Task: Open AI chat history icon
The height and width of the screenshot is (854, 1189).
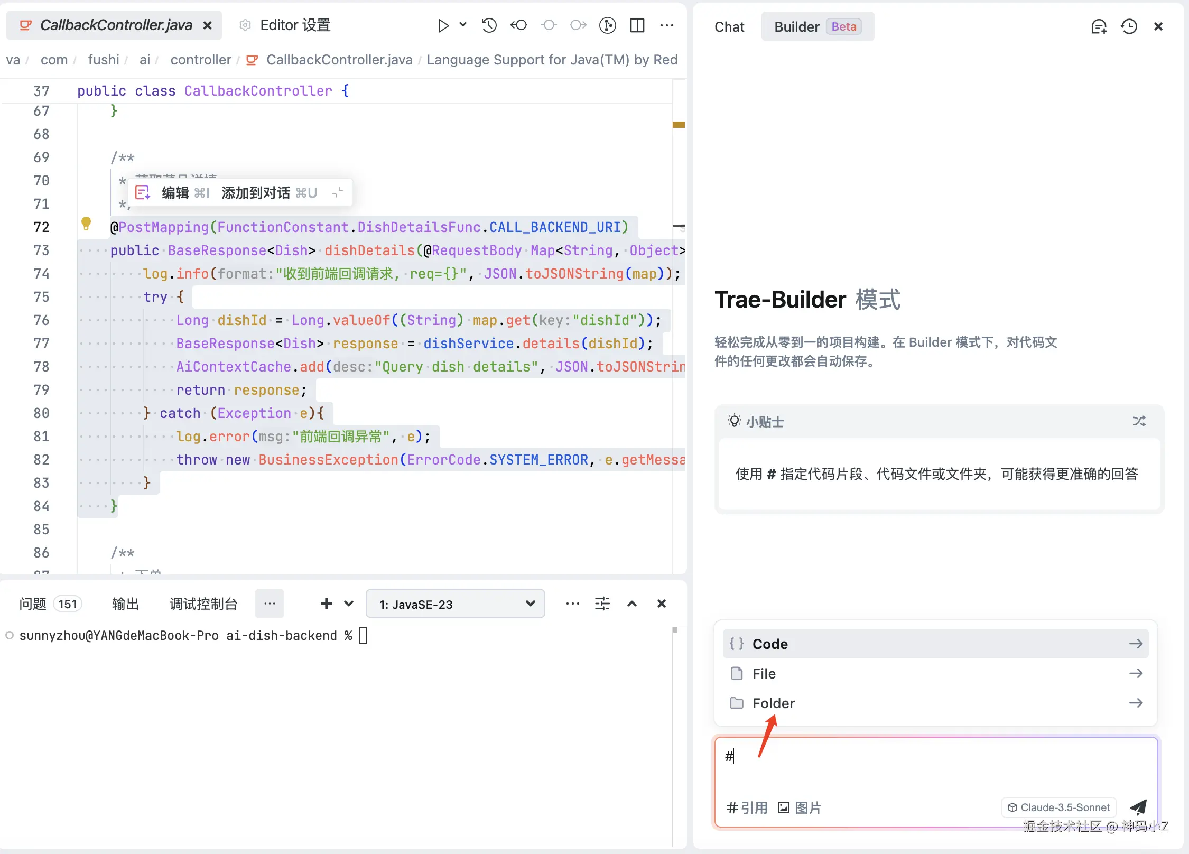Action: pos(1129,26)
